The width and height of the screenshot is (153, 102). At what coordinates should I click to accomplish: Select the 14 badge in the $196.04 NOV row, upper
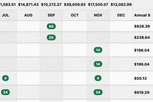tap(98, 50)
